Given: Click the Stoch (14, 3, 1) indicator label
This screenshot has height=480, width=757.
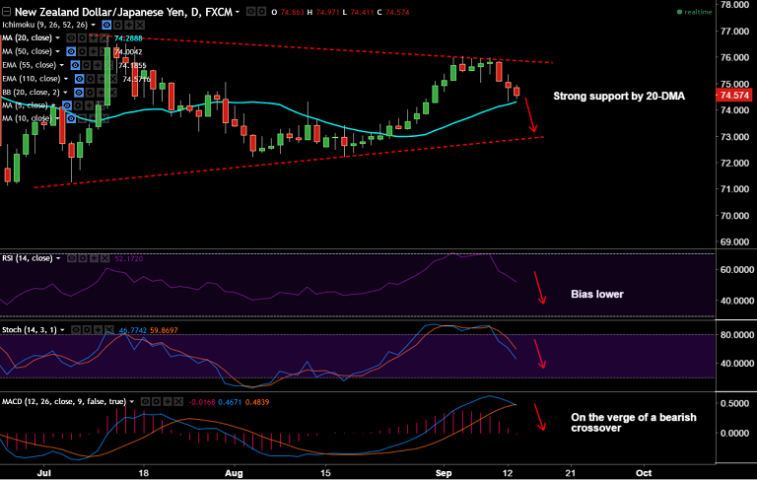Looking at the screenshot, I should pos(30,330).
